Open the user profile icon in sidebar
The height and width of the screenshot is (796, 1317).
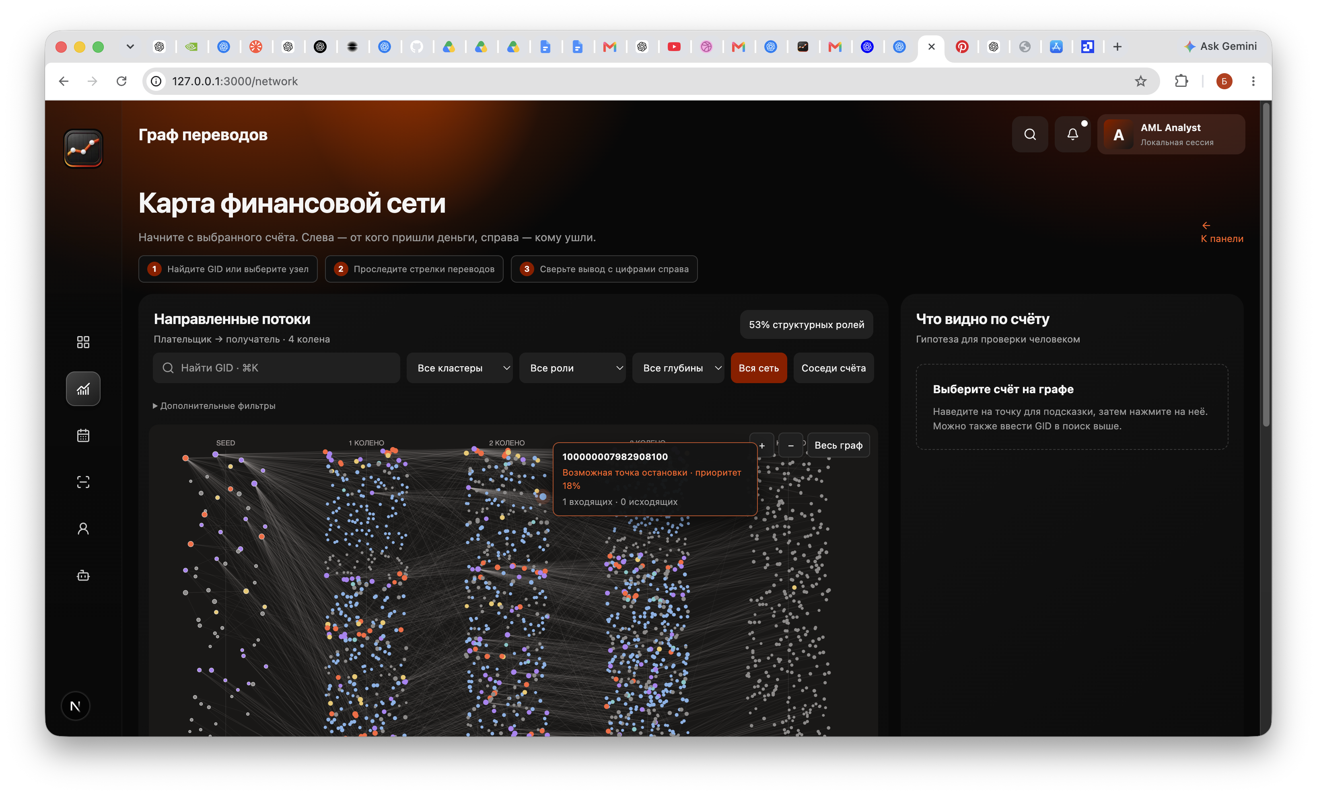click(x=83, y=529)
